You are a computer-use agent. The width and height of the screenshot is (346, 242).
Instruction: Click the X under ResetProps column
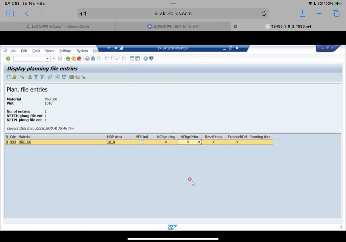pyautogui.click(x=213, y=142)
